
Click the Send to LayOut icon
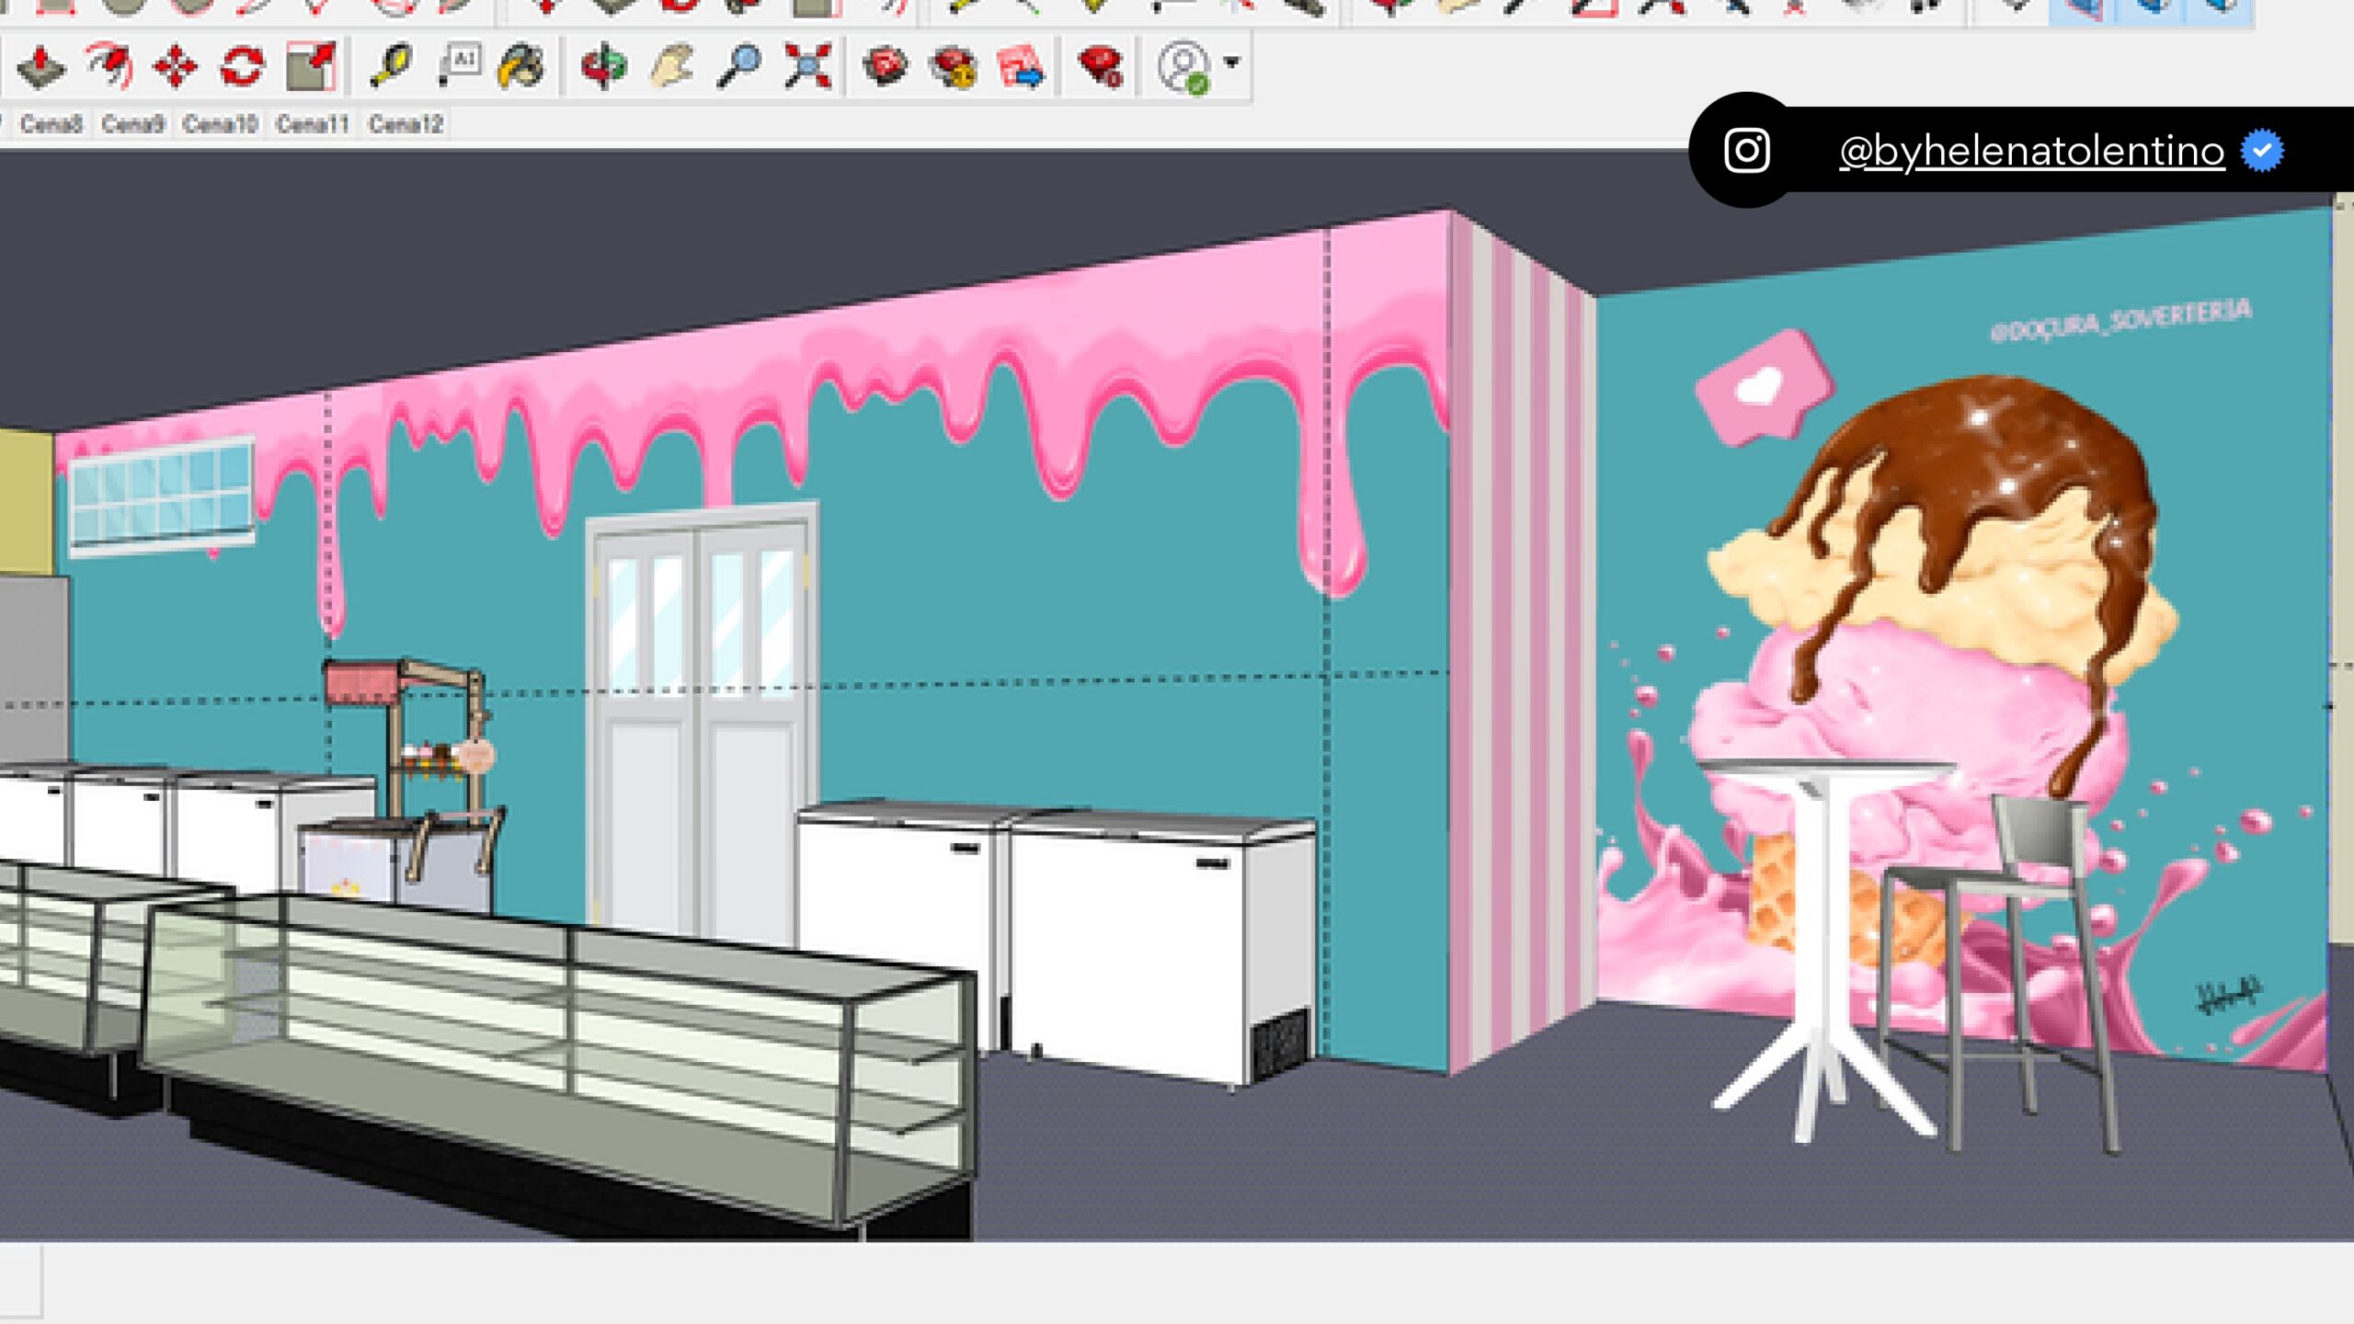(x=1021, y=66)
